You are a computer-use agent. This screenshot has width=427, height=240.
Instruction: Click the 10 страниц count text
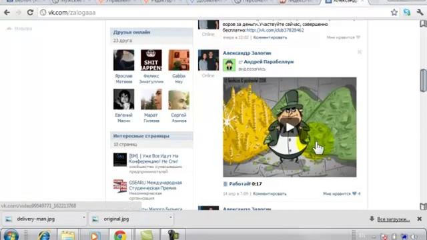click(x=125, y=144)
